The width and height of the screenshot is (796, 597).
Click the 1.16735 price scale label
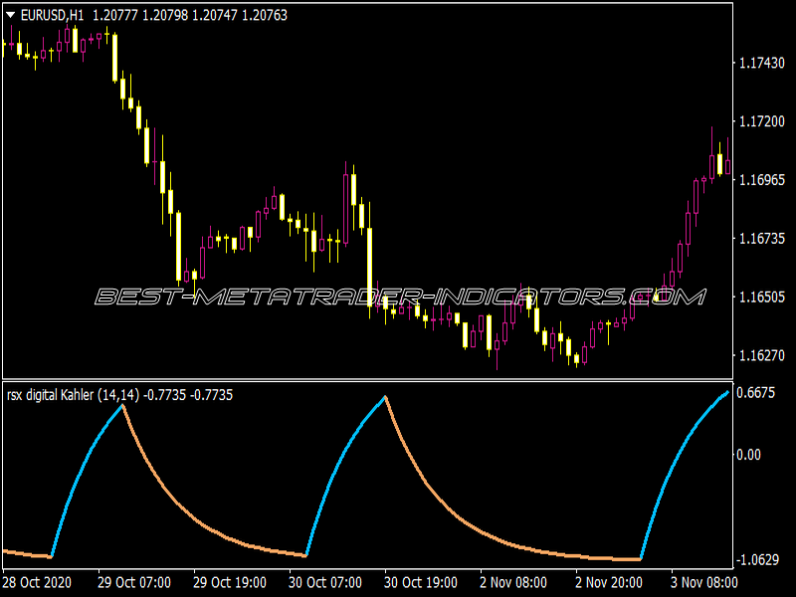click(x=761, y=238)
